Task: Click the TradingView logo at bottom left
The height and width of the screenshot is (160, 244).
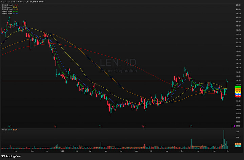Action: [11, 156]
